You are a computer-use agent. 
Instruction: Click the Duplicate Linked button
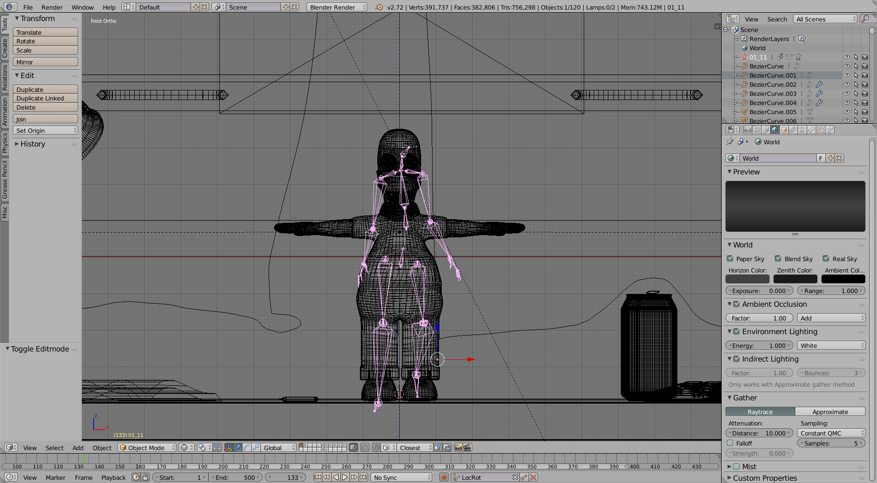point(45,99)
